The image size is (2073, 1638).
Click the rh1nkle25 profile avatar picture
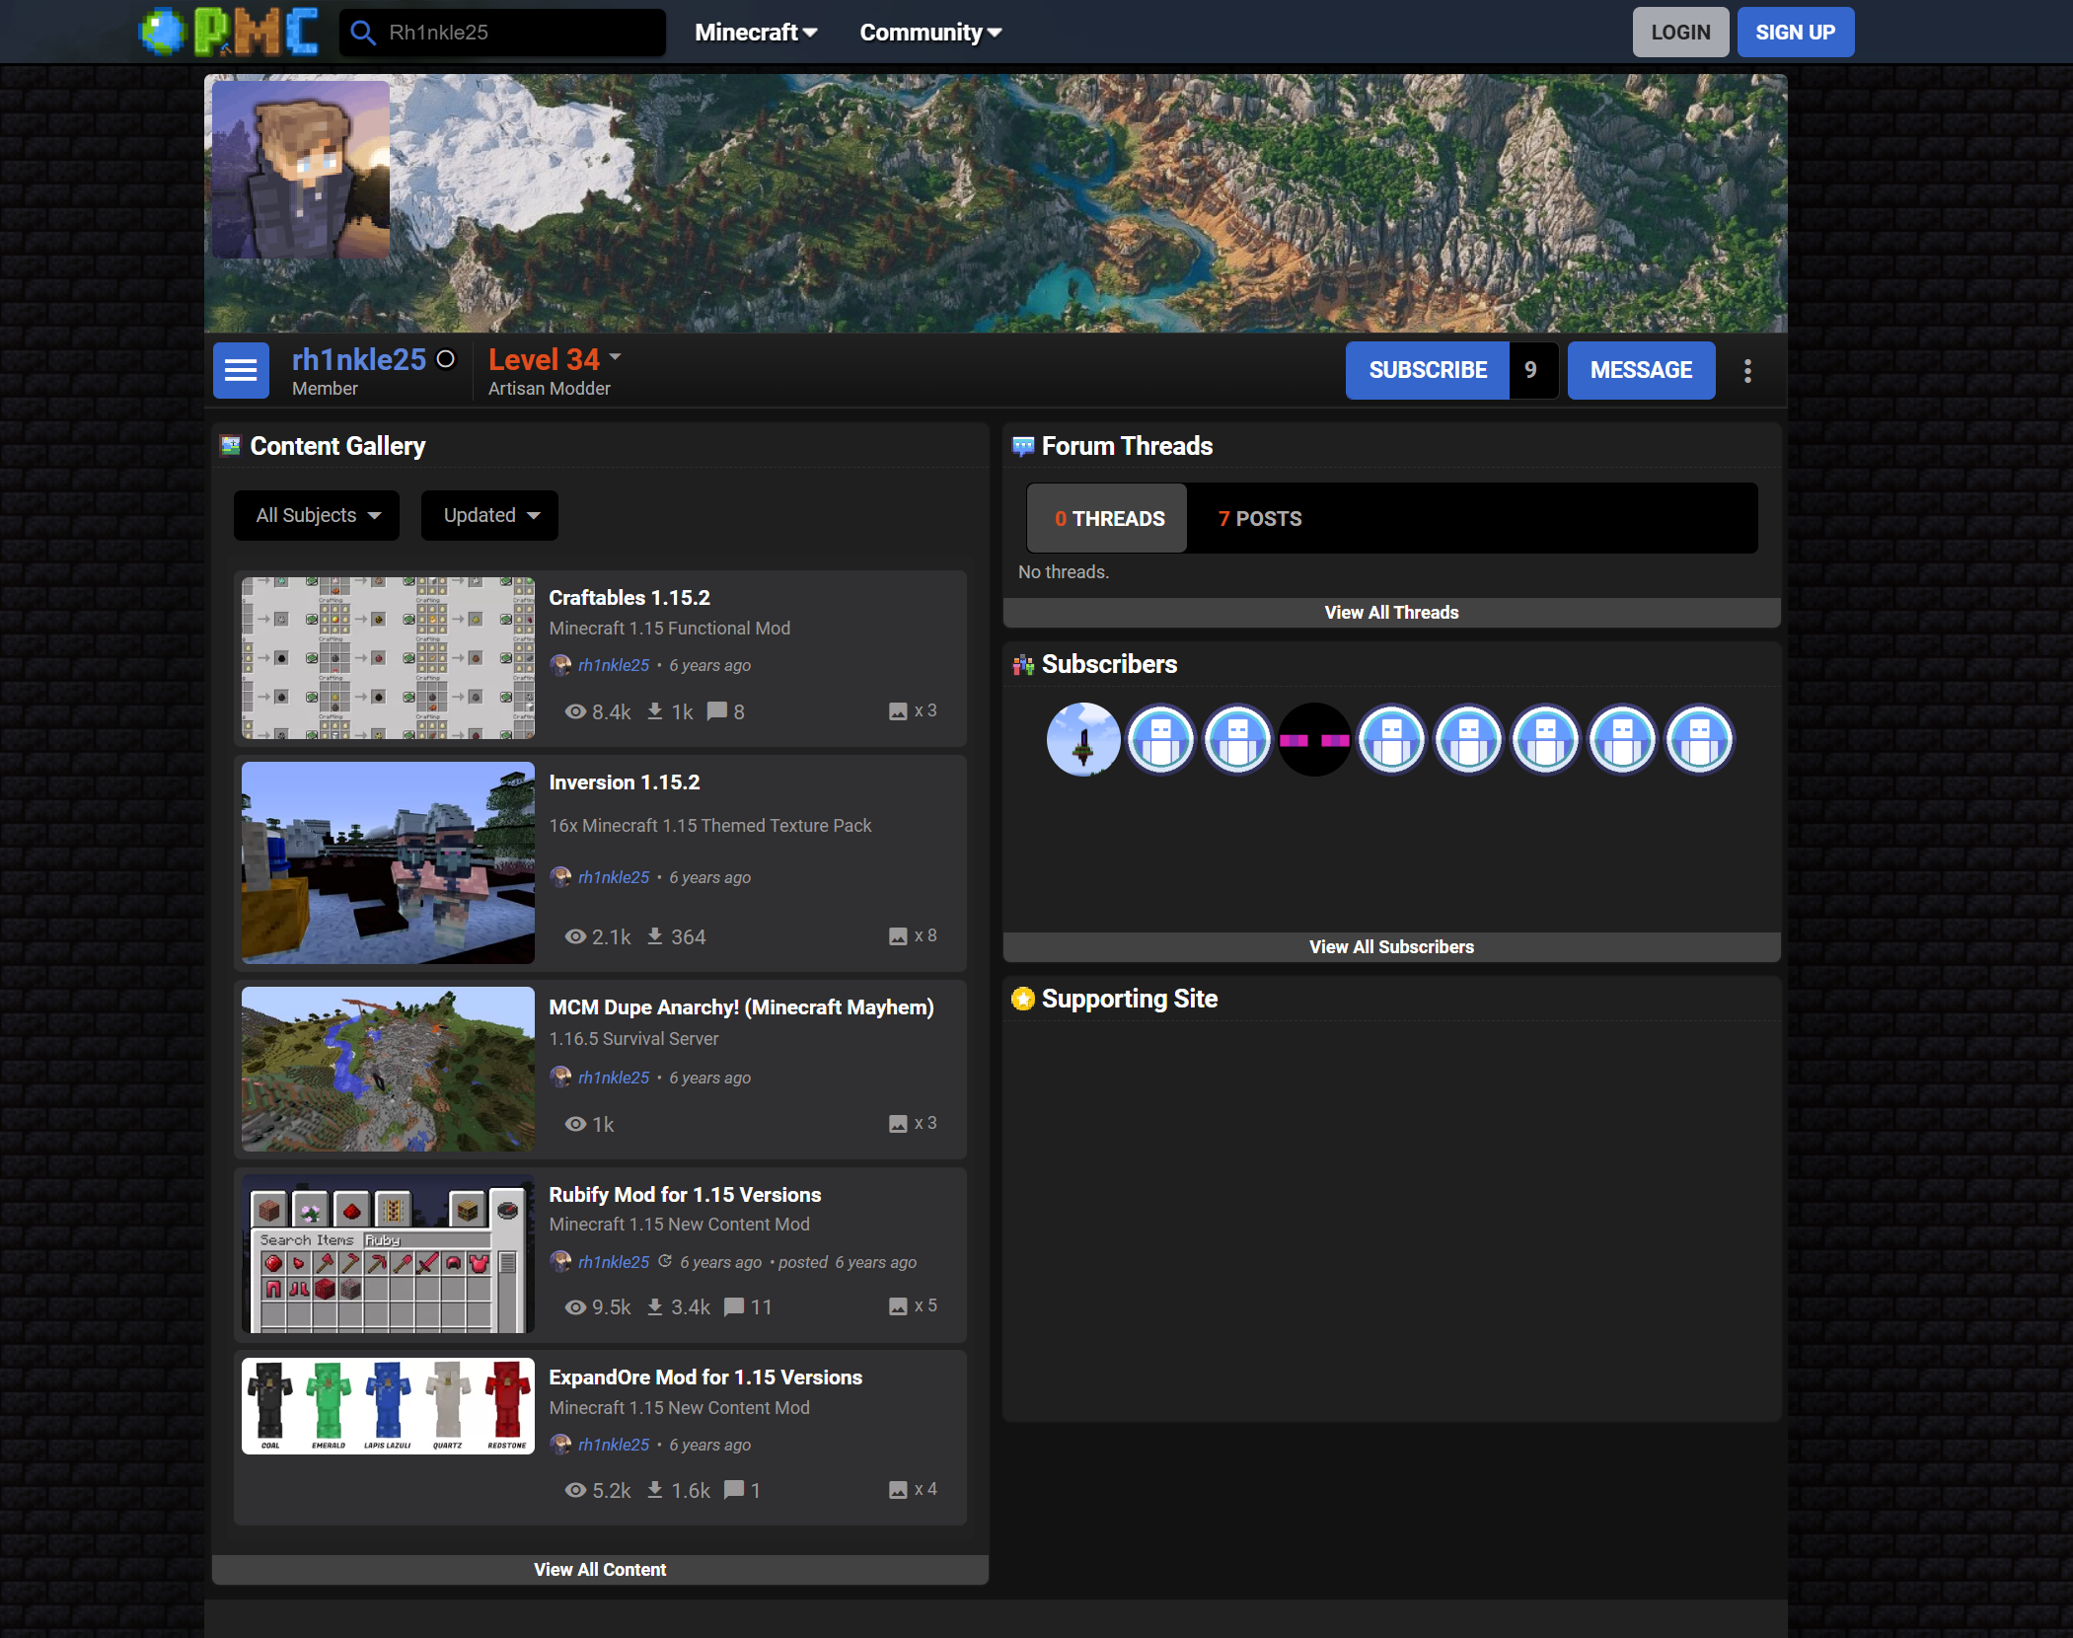301,169
